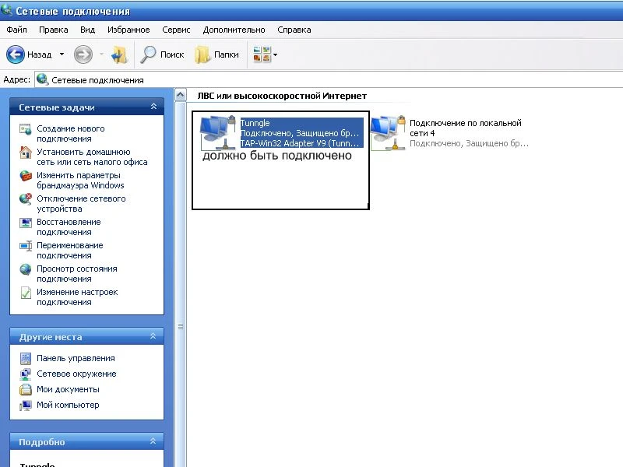This screenshot has width=623, height=467.
Task: Open Панель управления link
Action: coord(76,358)
